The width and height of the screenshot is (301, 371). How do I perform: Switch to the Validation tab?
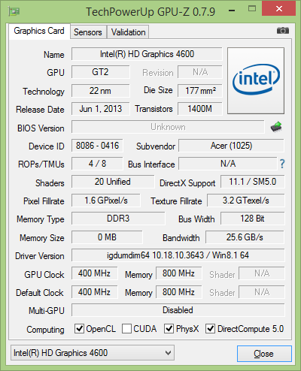coord(128,32)
